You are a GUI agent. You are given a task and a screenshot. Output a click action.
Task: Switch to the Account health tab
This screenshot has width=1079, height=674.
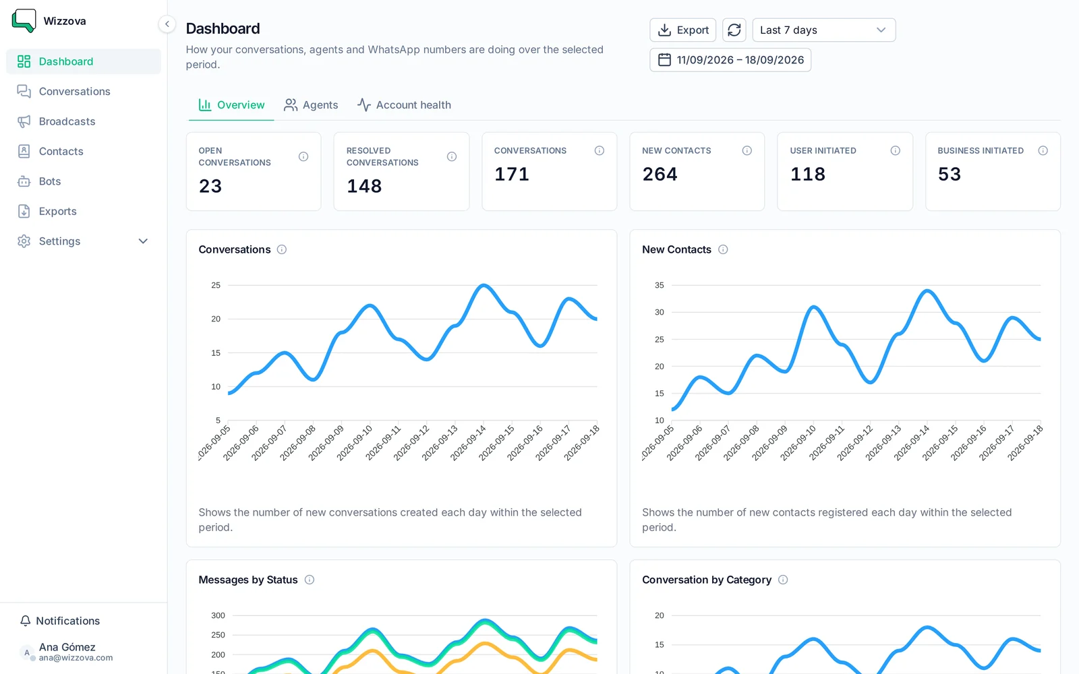404,105
